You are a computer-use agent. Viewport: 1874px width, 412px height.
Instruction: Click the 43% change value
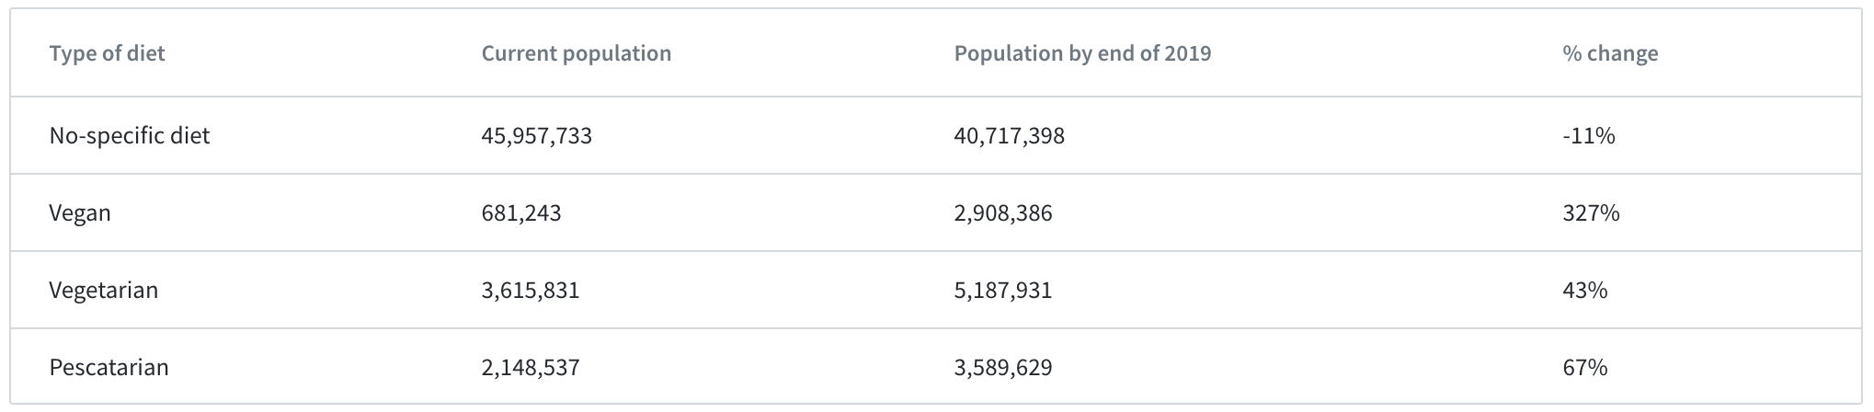point(1584,291)
